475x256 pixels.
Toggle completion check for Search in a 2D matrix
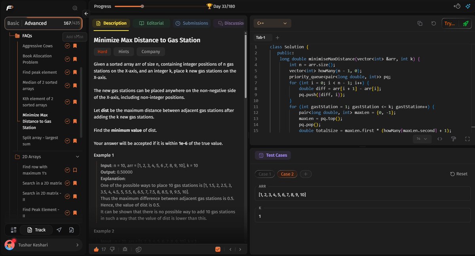pos(67,183)
